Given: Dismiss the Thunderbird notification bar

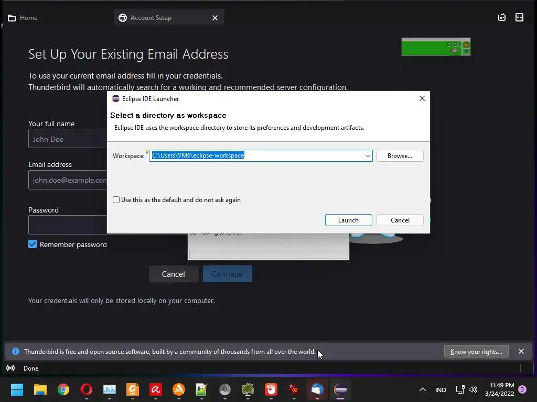Looking at the screenshot, I should [521, 351].
